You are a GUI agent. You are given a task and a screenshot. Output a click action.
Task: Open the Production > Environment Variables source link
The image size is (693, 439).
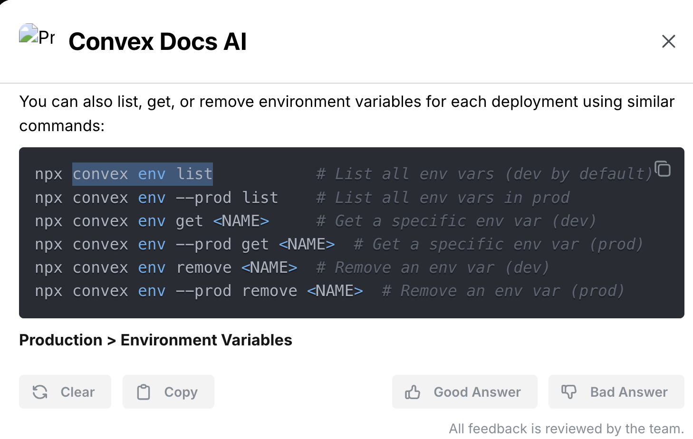coord(155,340)
